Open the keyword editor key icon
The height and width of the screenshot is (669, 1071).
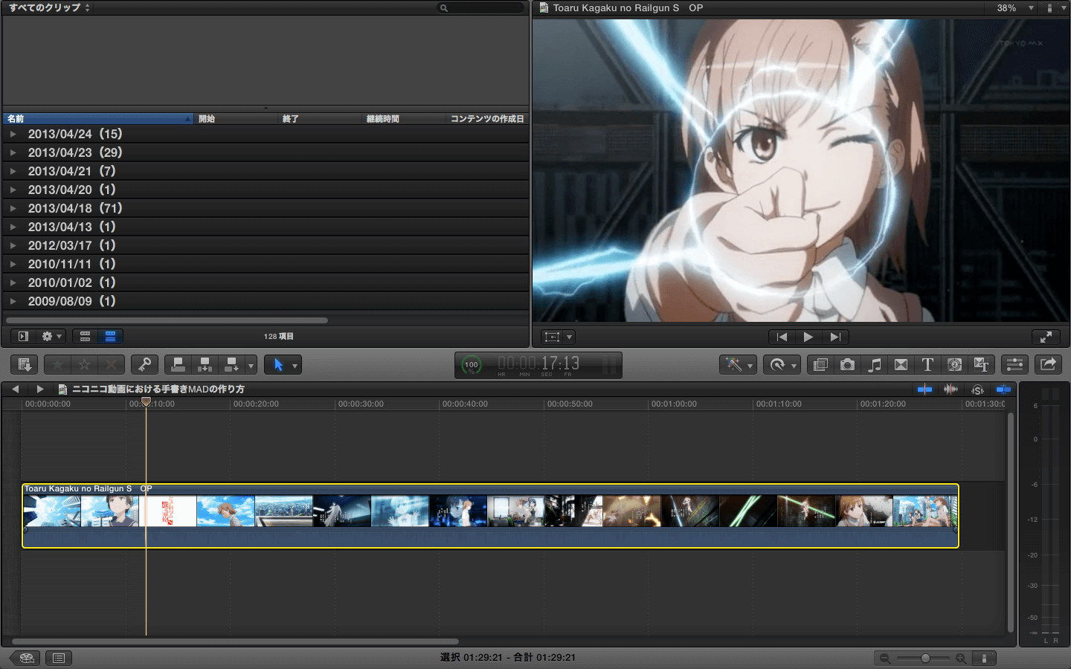point(145,365)
